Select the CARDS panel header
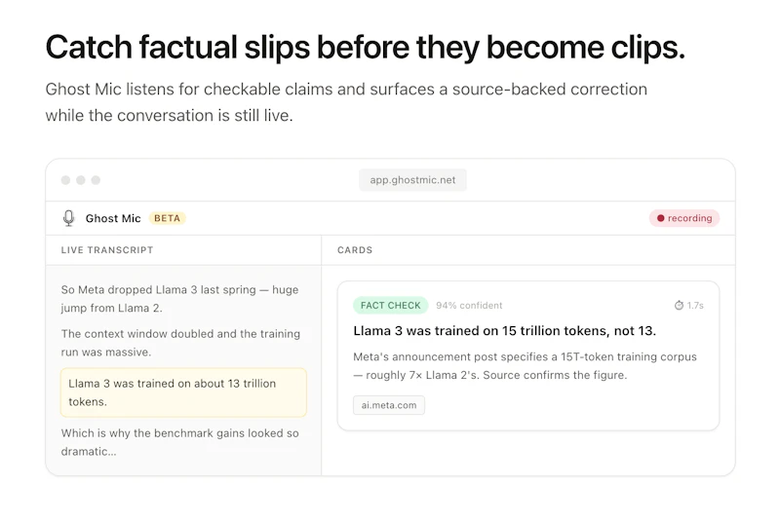Image resolution: width=780 pixels, height=520 pixels. pos(355,250)
